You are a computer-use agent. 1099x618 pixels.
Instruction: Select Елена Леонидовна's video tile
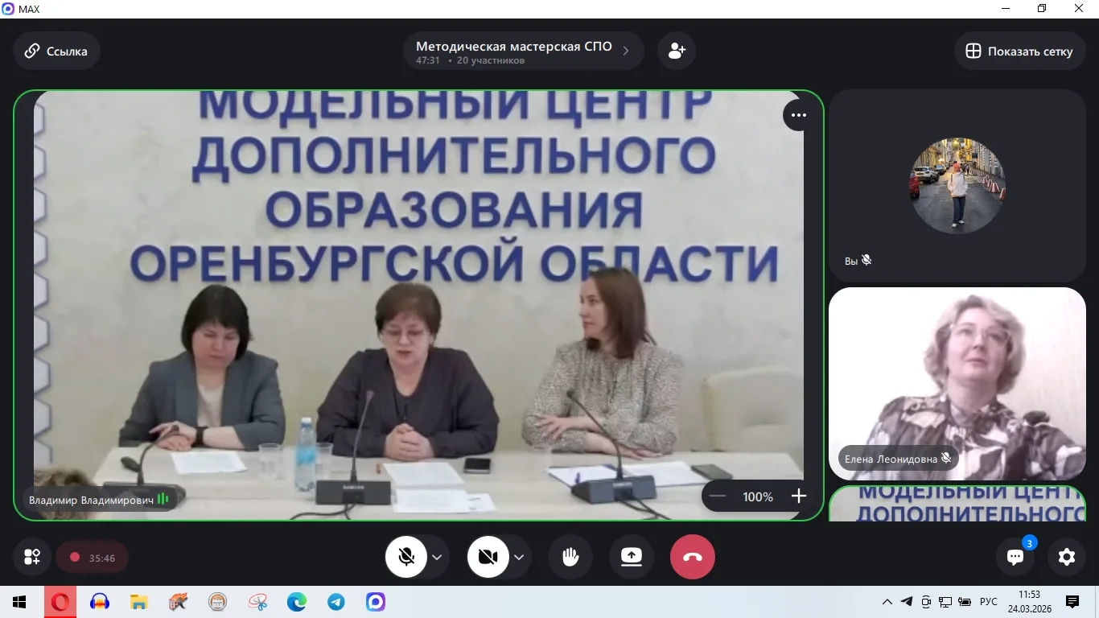(957, 384)
